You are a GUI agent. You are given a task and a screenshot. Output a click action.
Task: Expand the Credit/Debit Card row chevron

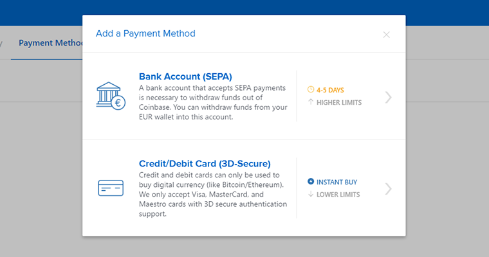388,189
